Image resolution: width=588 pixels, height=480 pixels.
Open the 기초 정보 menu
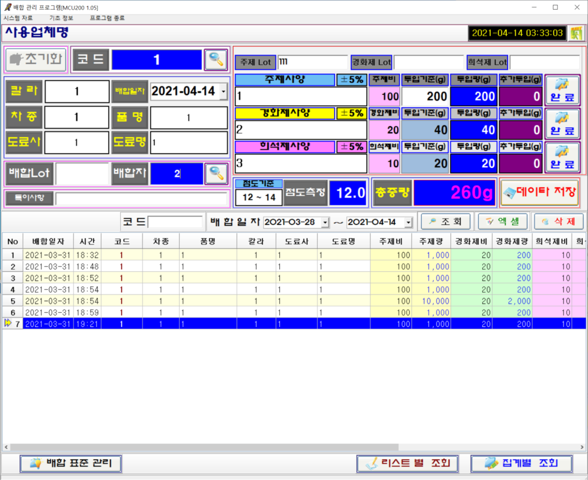pyautogui.click(x=61, y=18)
